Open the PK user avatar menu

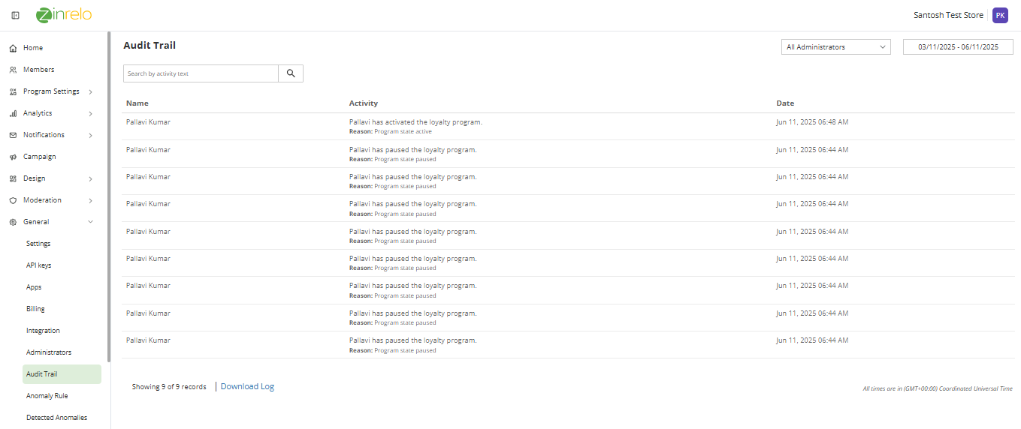(x=1000, y=15)
